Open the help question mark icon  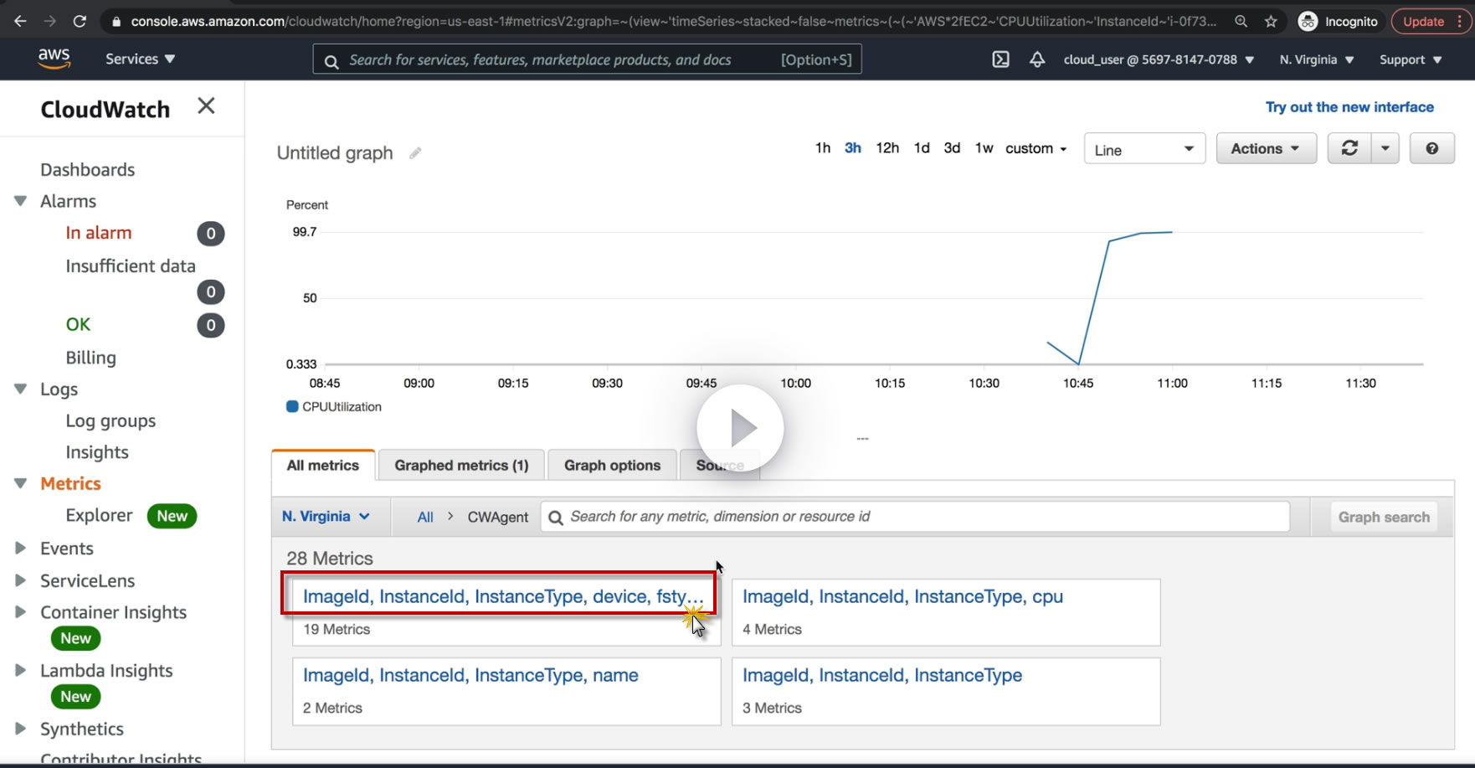1432,148
